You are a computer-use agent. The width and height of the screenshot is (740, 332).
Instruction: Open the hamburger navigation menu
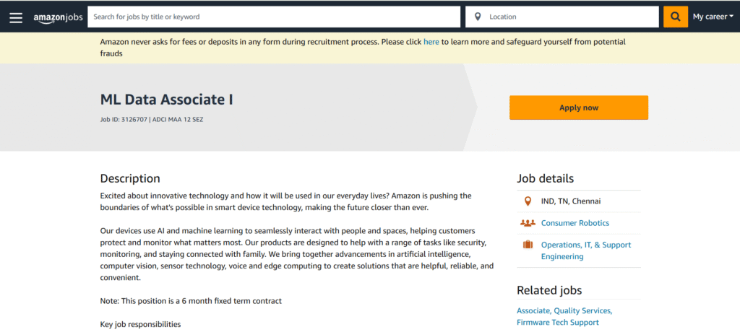pos(16,17)
